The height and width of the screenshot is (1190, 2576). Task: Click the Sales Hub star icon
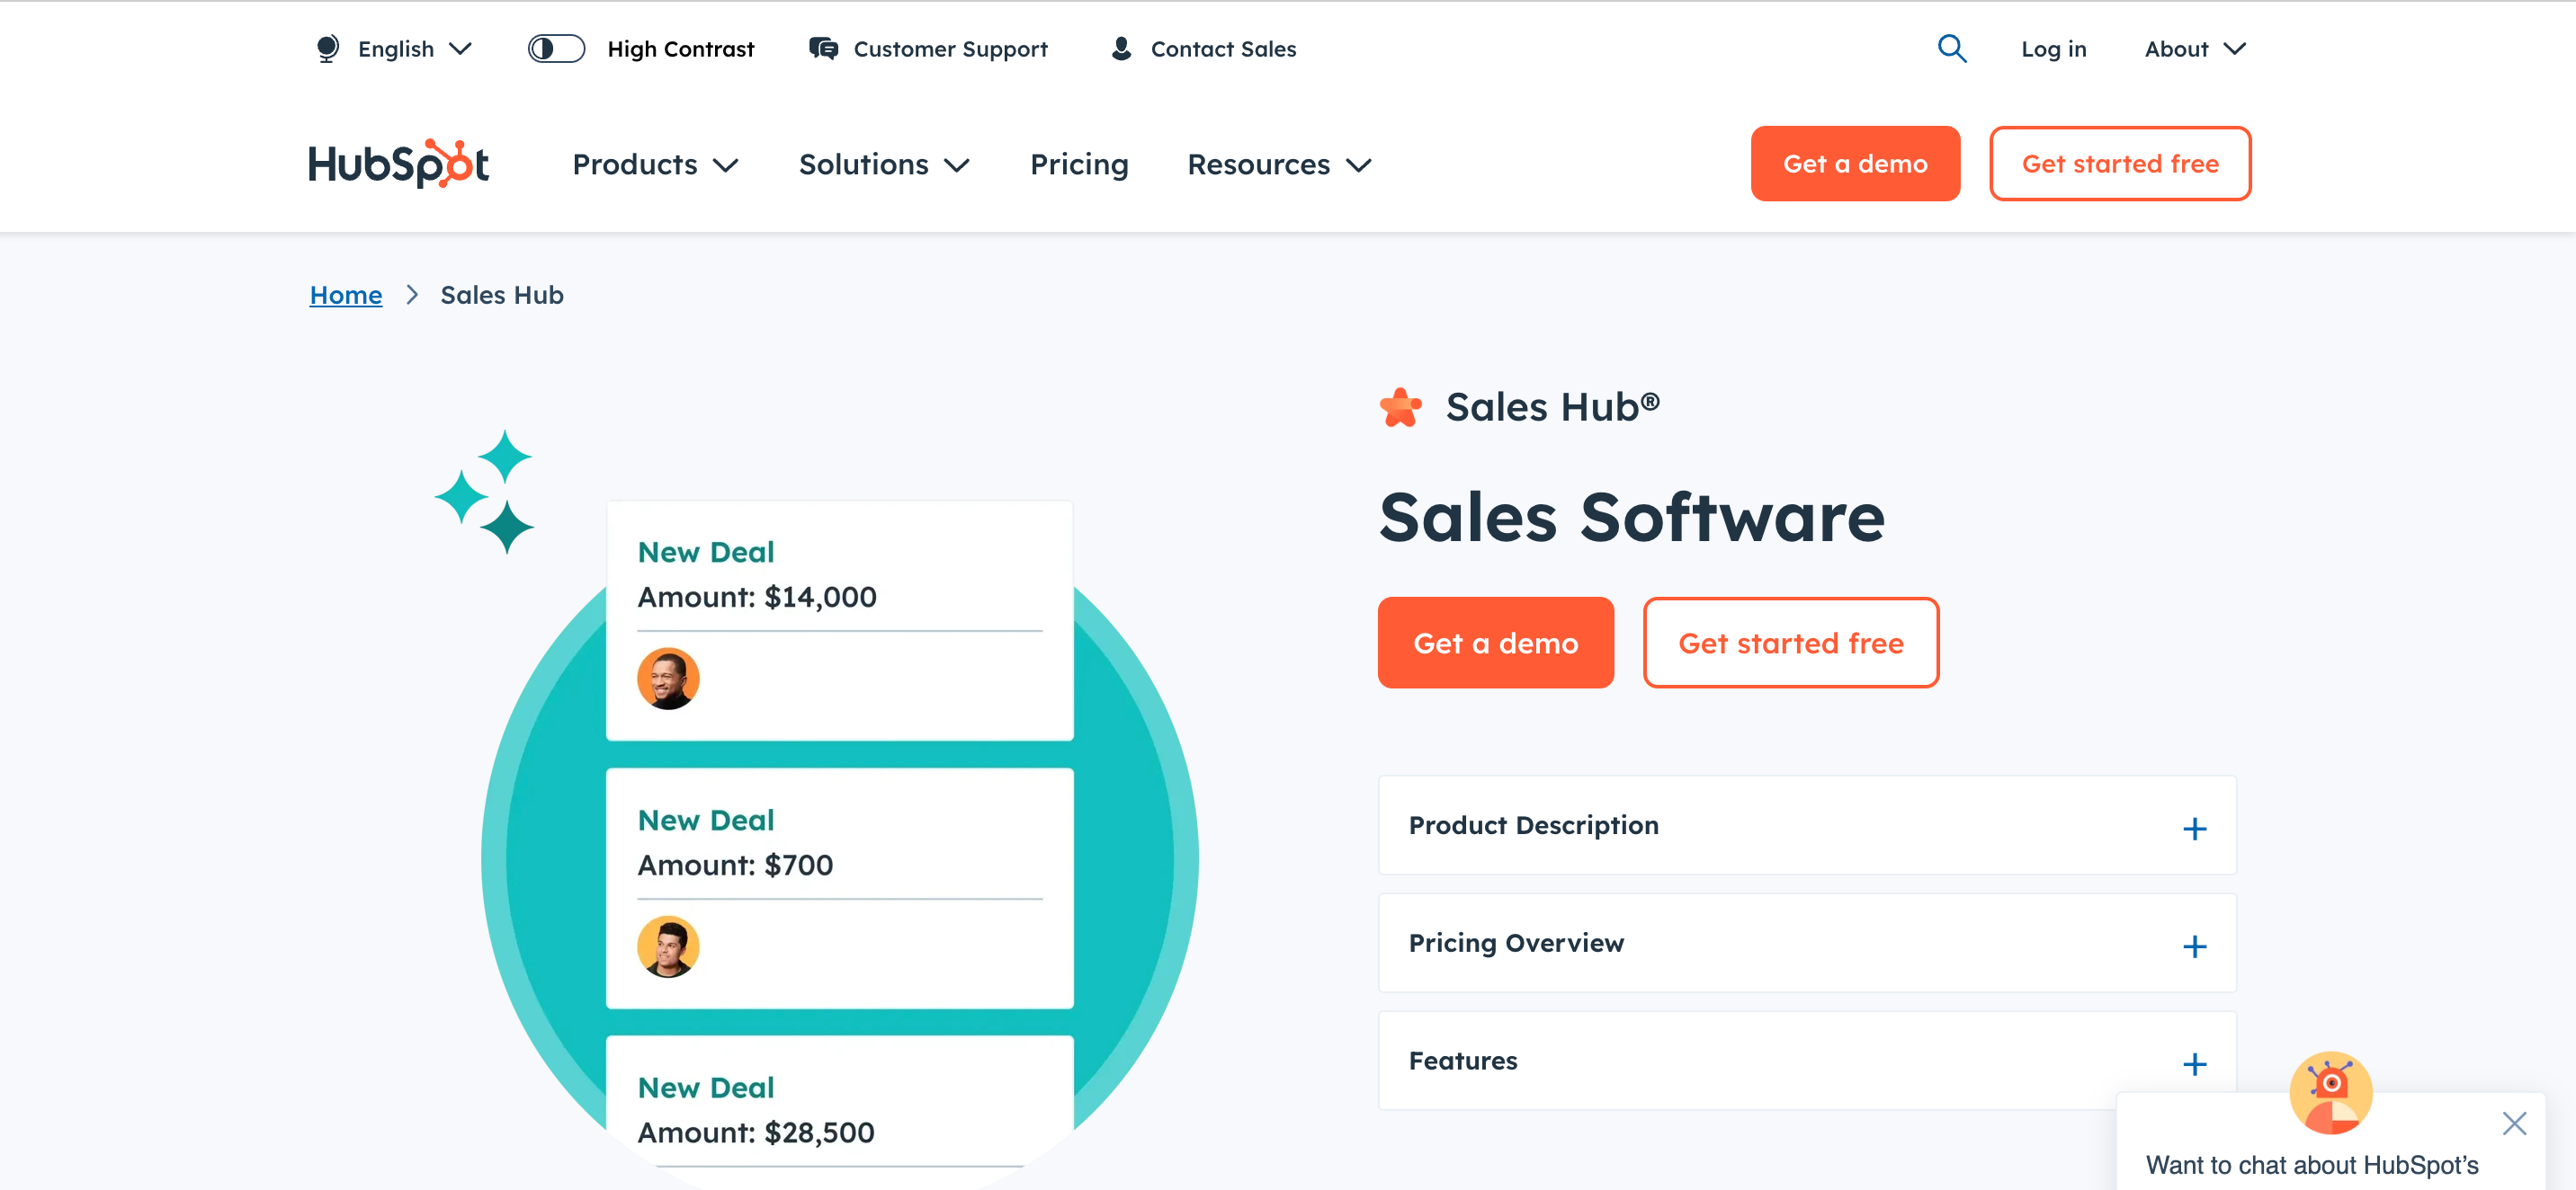(1400, 406)
